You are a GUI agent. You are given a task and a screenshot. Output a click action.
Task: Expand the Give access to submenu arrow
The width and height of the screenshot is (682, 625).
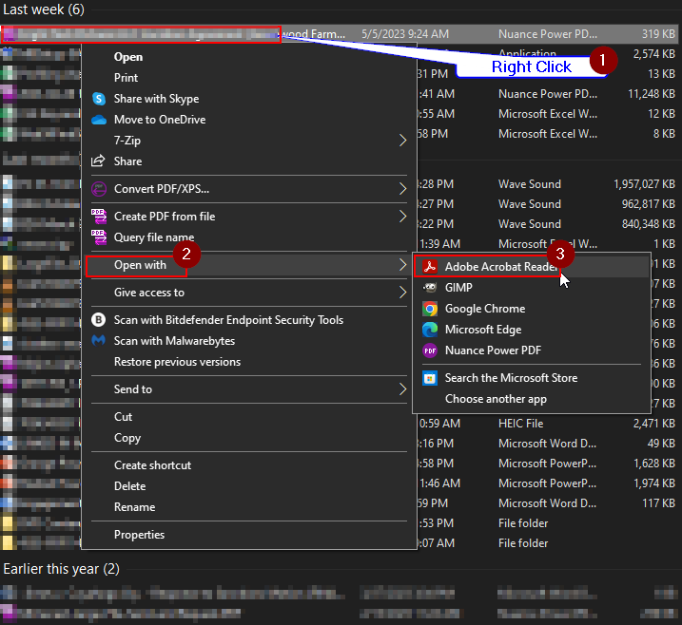(x=402, y=293)
